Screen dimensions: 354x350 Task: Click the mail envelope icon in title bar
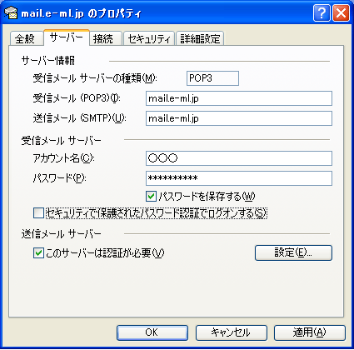11,12
